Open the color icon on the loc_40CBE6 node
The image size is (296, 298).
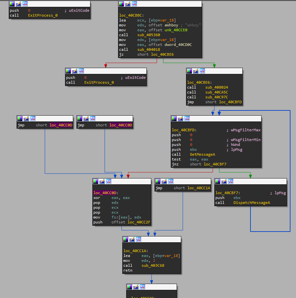189,71
